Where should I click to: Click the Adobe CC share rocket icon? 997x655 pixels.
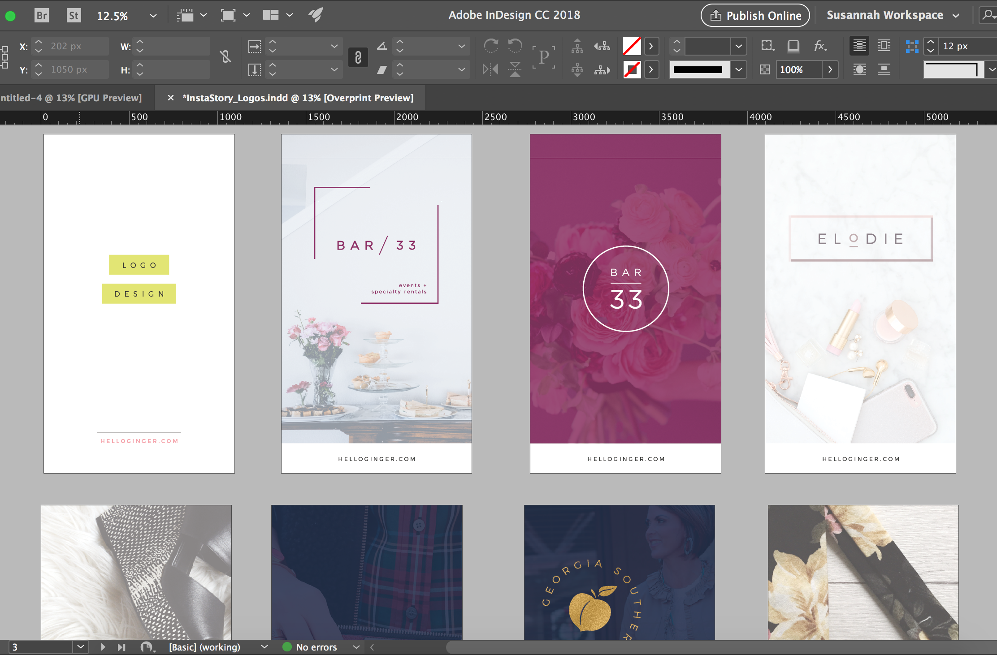click(315, 15)
